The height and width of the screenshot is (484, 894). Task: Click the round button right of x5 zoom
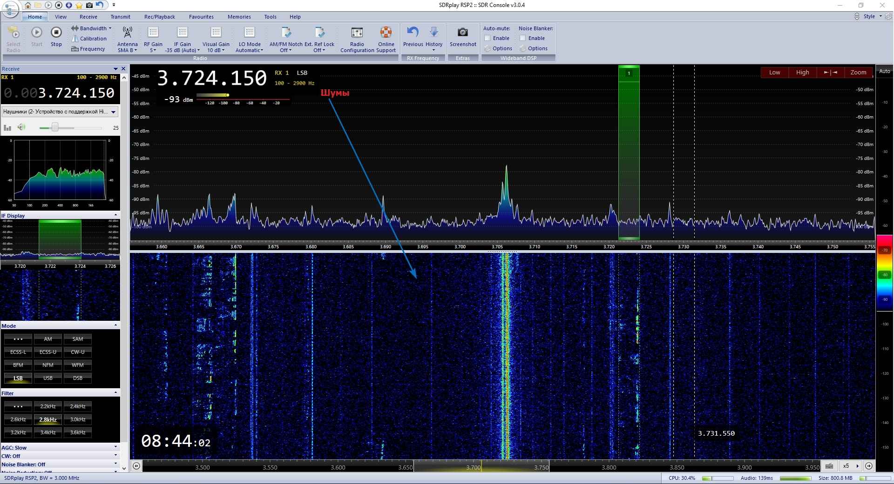click(869, 466)
